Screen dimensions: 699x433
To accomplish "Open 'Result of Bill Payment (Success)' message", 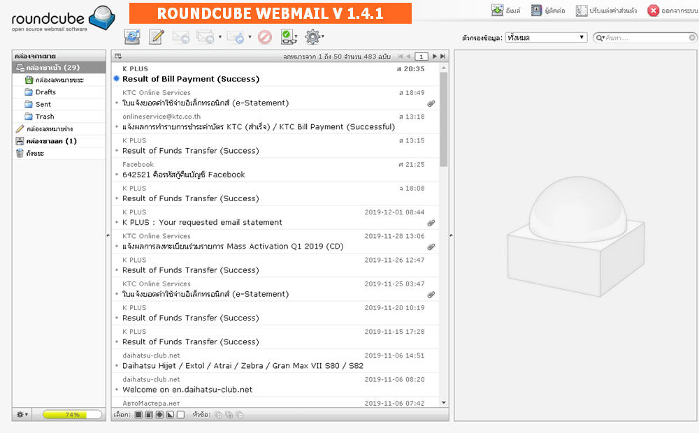I will 275,74.
